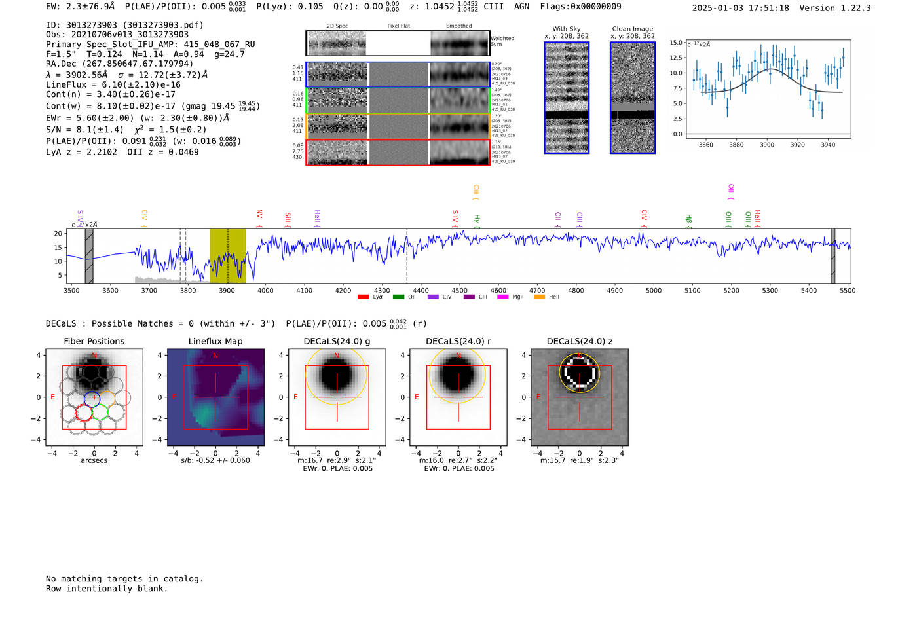This screenshot has height=624, width=917.
Task: Click the ID: 3013273903 text line
Action: (124, 25)
